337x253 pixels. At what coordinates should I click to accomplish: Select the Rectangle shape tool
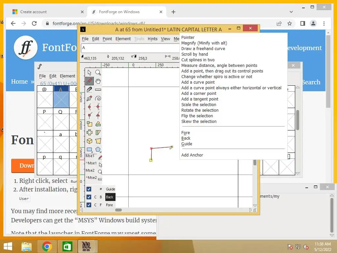tap(90, 149)
